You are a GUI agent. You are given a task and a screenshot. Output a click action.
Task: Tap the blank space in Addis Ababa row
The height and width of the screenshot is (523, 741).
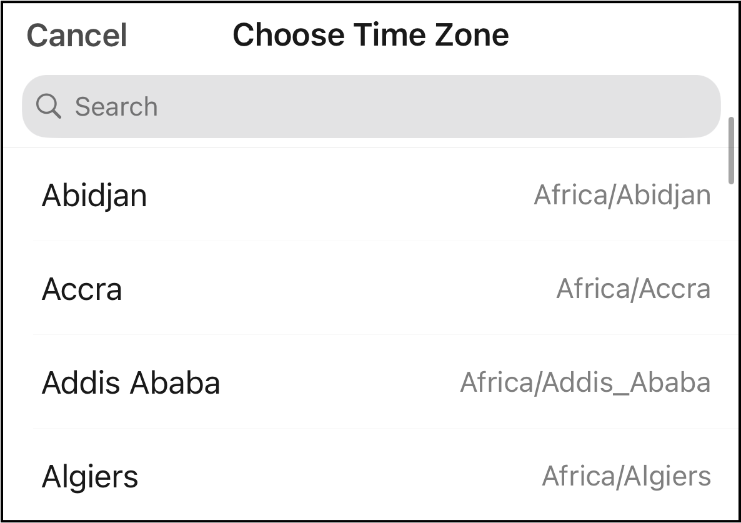(x=341, y=383)
